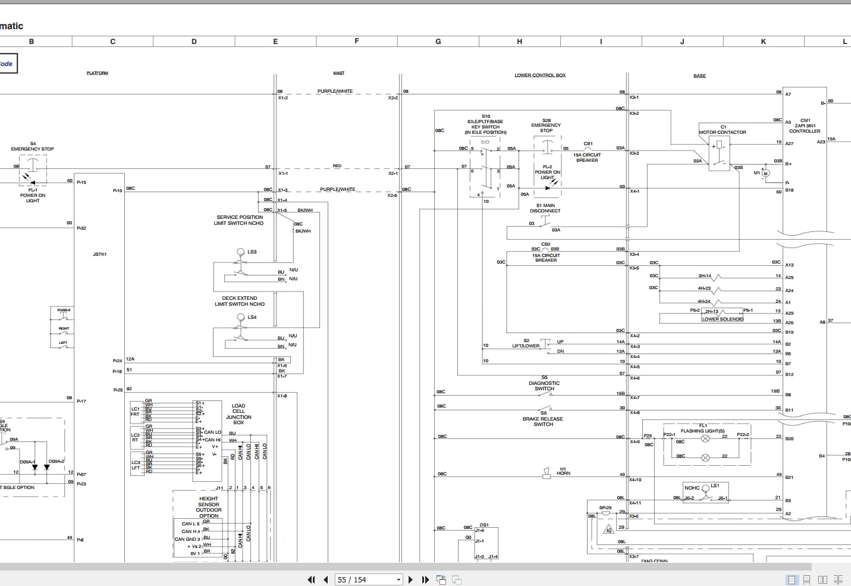Enable continuous page scrolling layout
This screenshot has width=851, height=586.
807,579
